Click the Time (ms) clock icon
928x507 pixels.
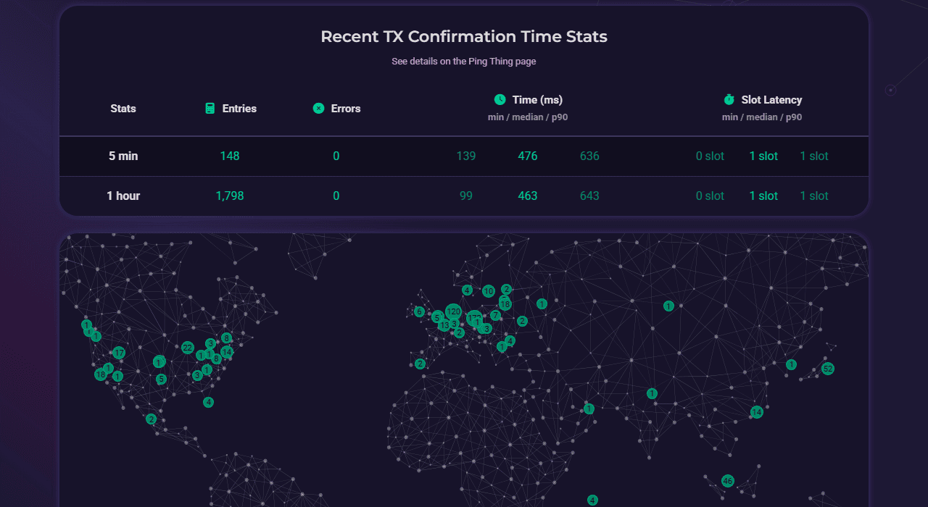pyautogui.click(x=500, y=100)
